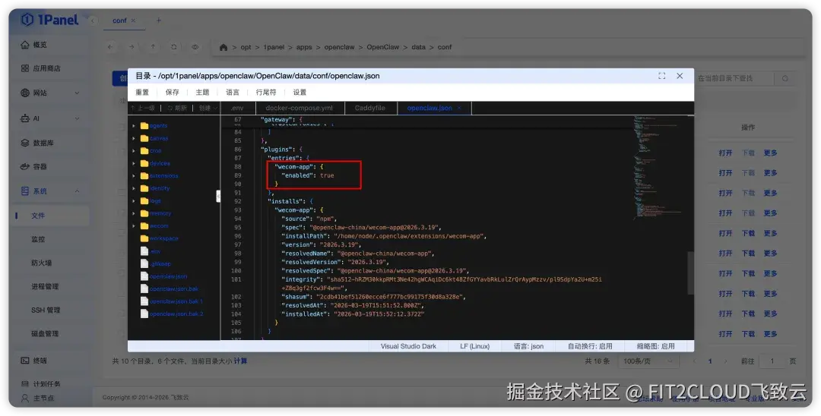Close the conf tab
The height and width of the screenshot is (416, 821).
click(133, 20)
